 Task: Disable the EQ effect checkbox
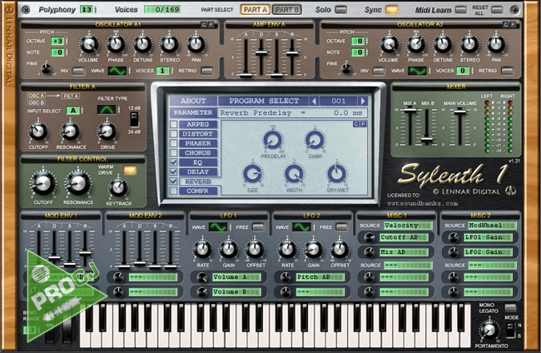174,162
